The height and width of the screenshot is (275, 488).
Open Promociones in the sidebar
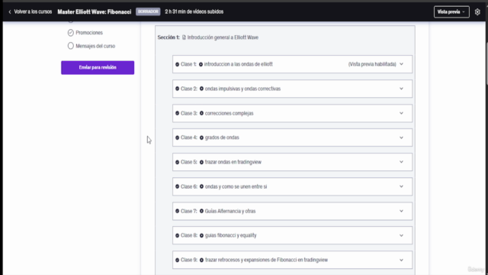click(x=89, y=32)
